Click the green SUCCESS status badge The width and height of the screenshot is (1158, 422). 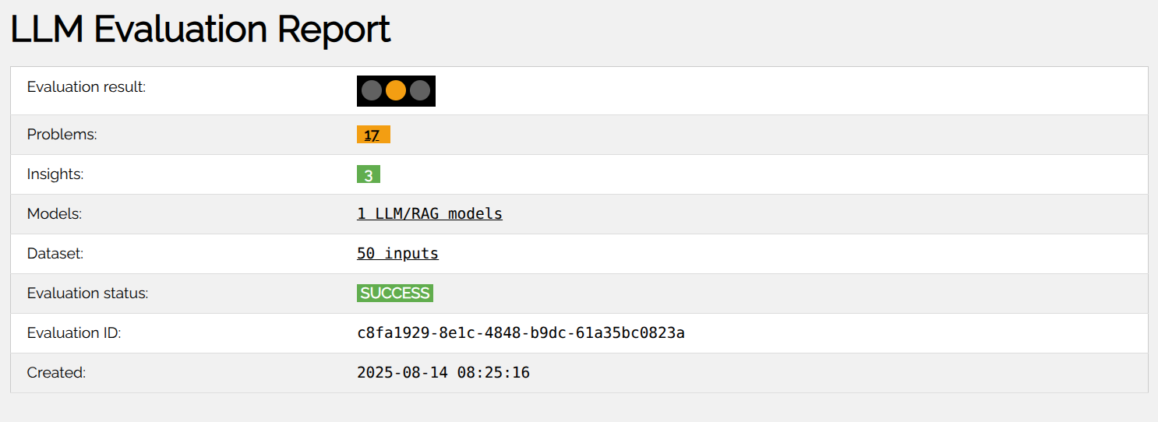tap(395, 293)
